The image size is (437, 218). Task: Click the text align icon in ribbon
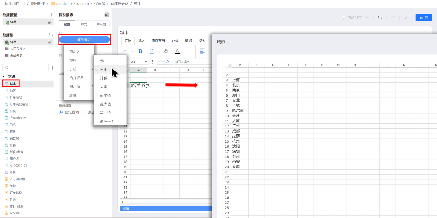tap(202, 51)
